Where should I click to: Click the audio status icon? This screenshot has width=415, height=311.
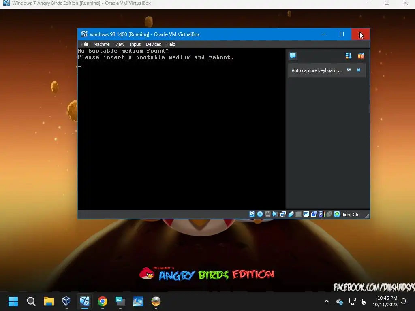tap(275, 214)
